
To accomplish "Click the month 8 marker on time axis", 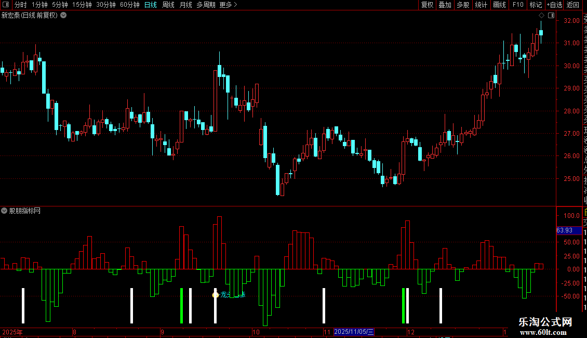I will coord(74,332).
